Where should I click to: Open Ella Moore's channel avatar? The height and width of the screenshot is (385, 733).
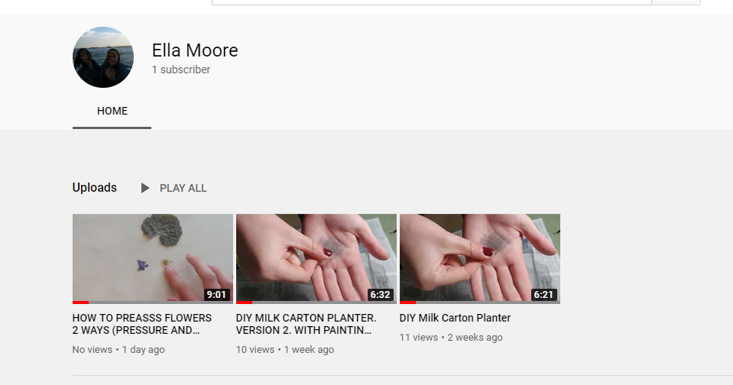(103, 57)
